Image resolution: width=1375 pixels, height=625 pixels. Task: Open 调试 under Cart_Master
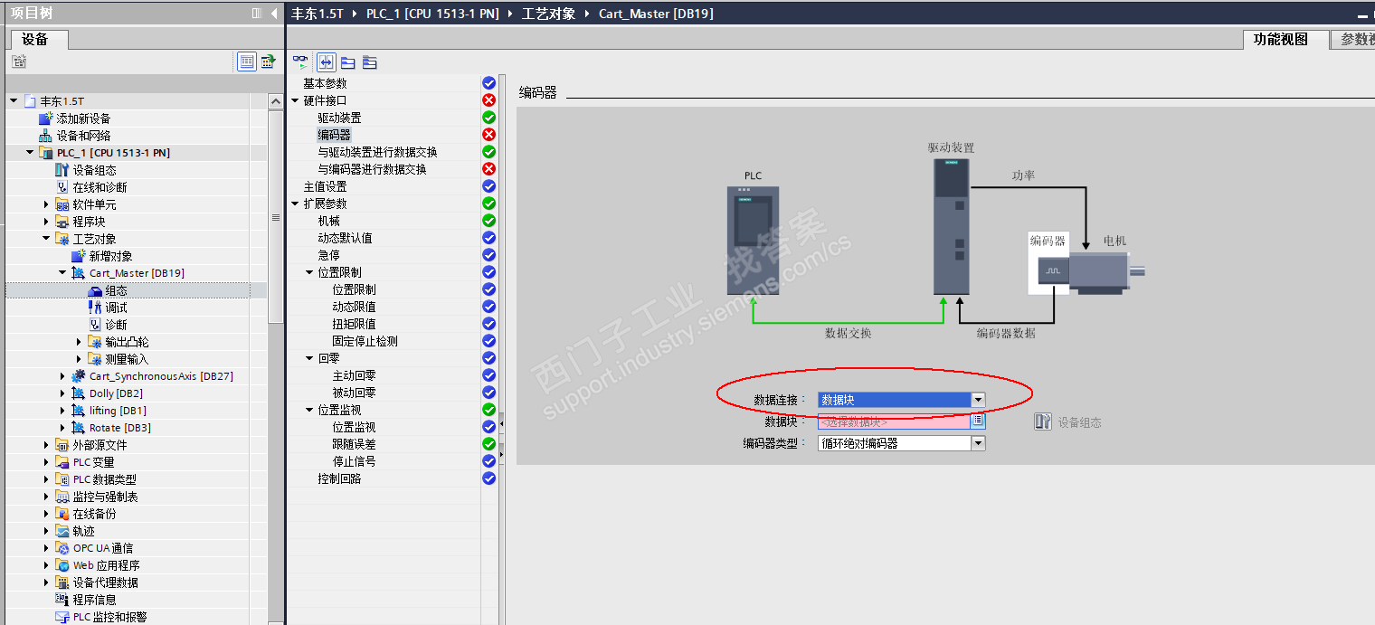tap(116, 308)
